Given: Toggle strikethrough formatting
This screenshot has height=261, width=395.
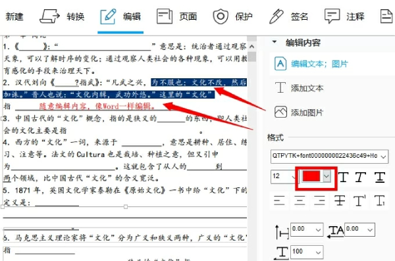Looking at the screenshot, I should [x=340, y=201].
